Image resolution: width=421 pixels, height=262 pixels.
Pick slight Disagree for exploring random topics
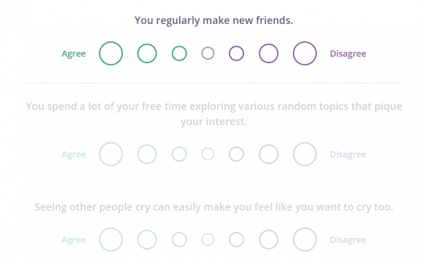tap(236, 154)
